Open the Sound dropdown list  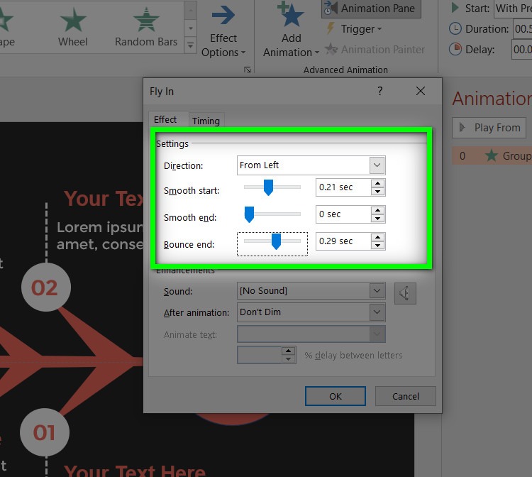[x=377, y=291]
